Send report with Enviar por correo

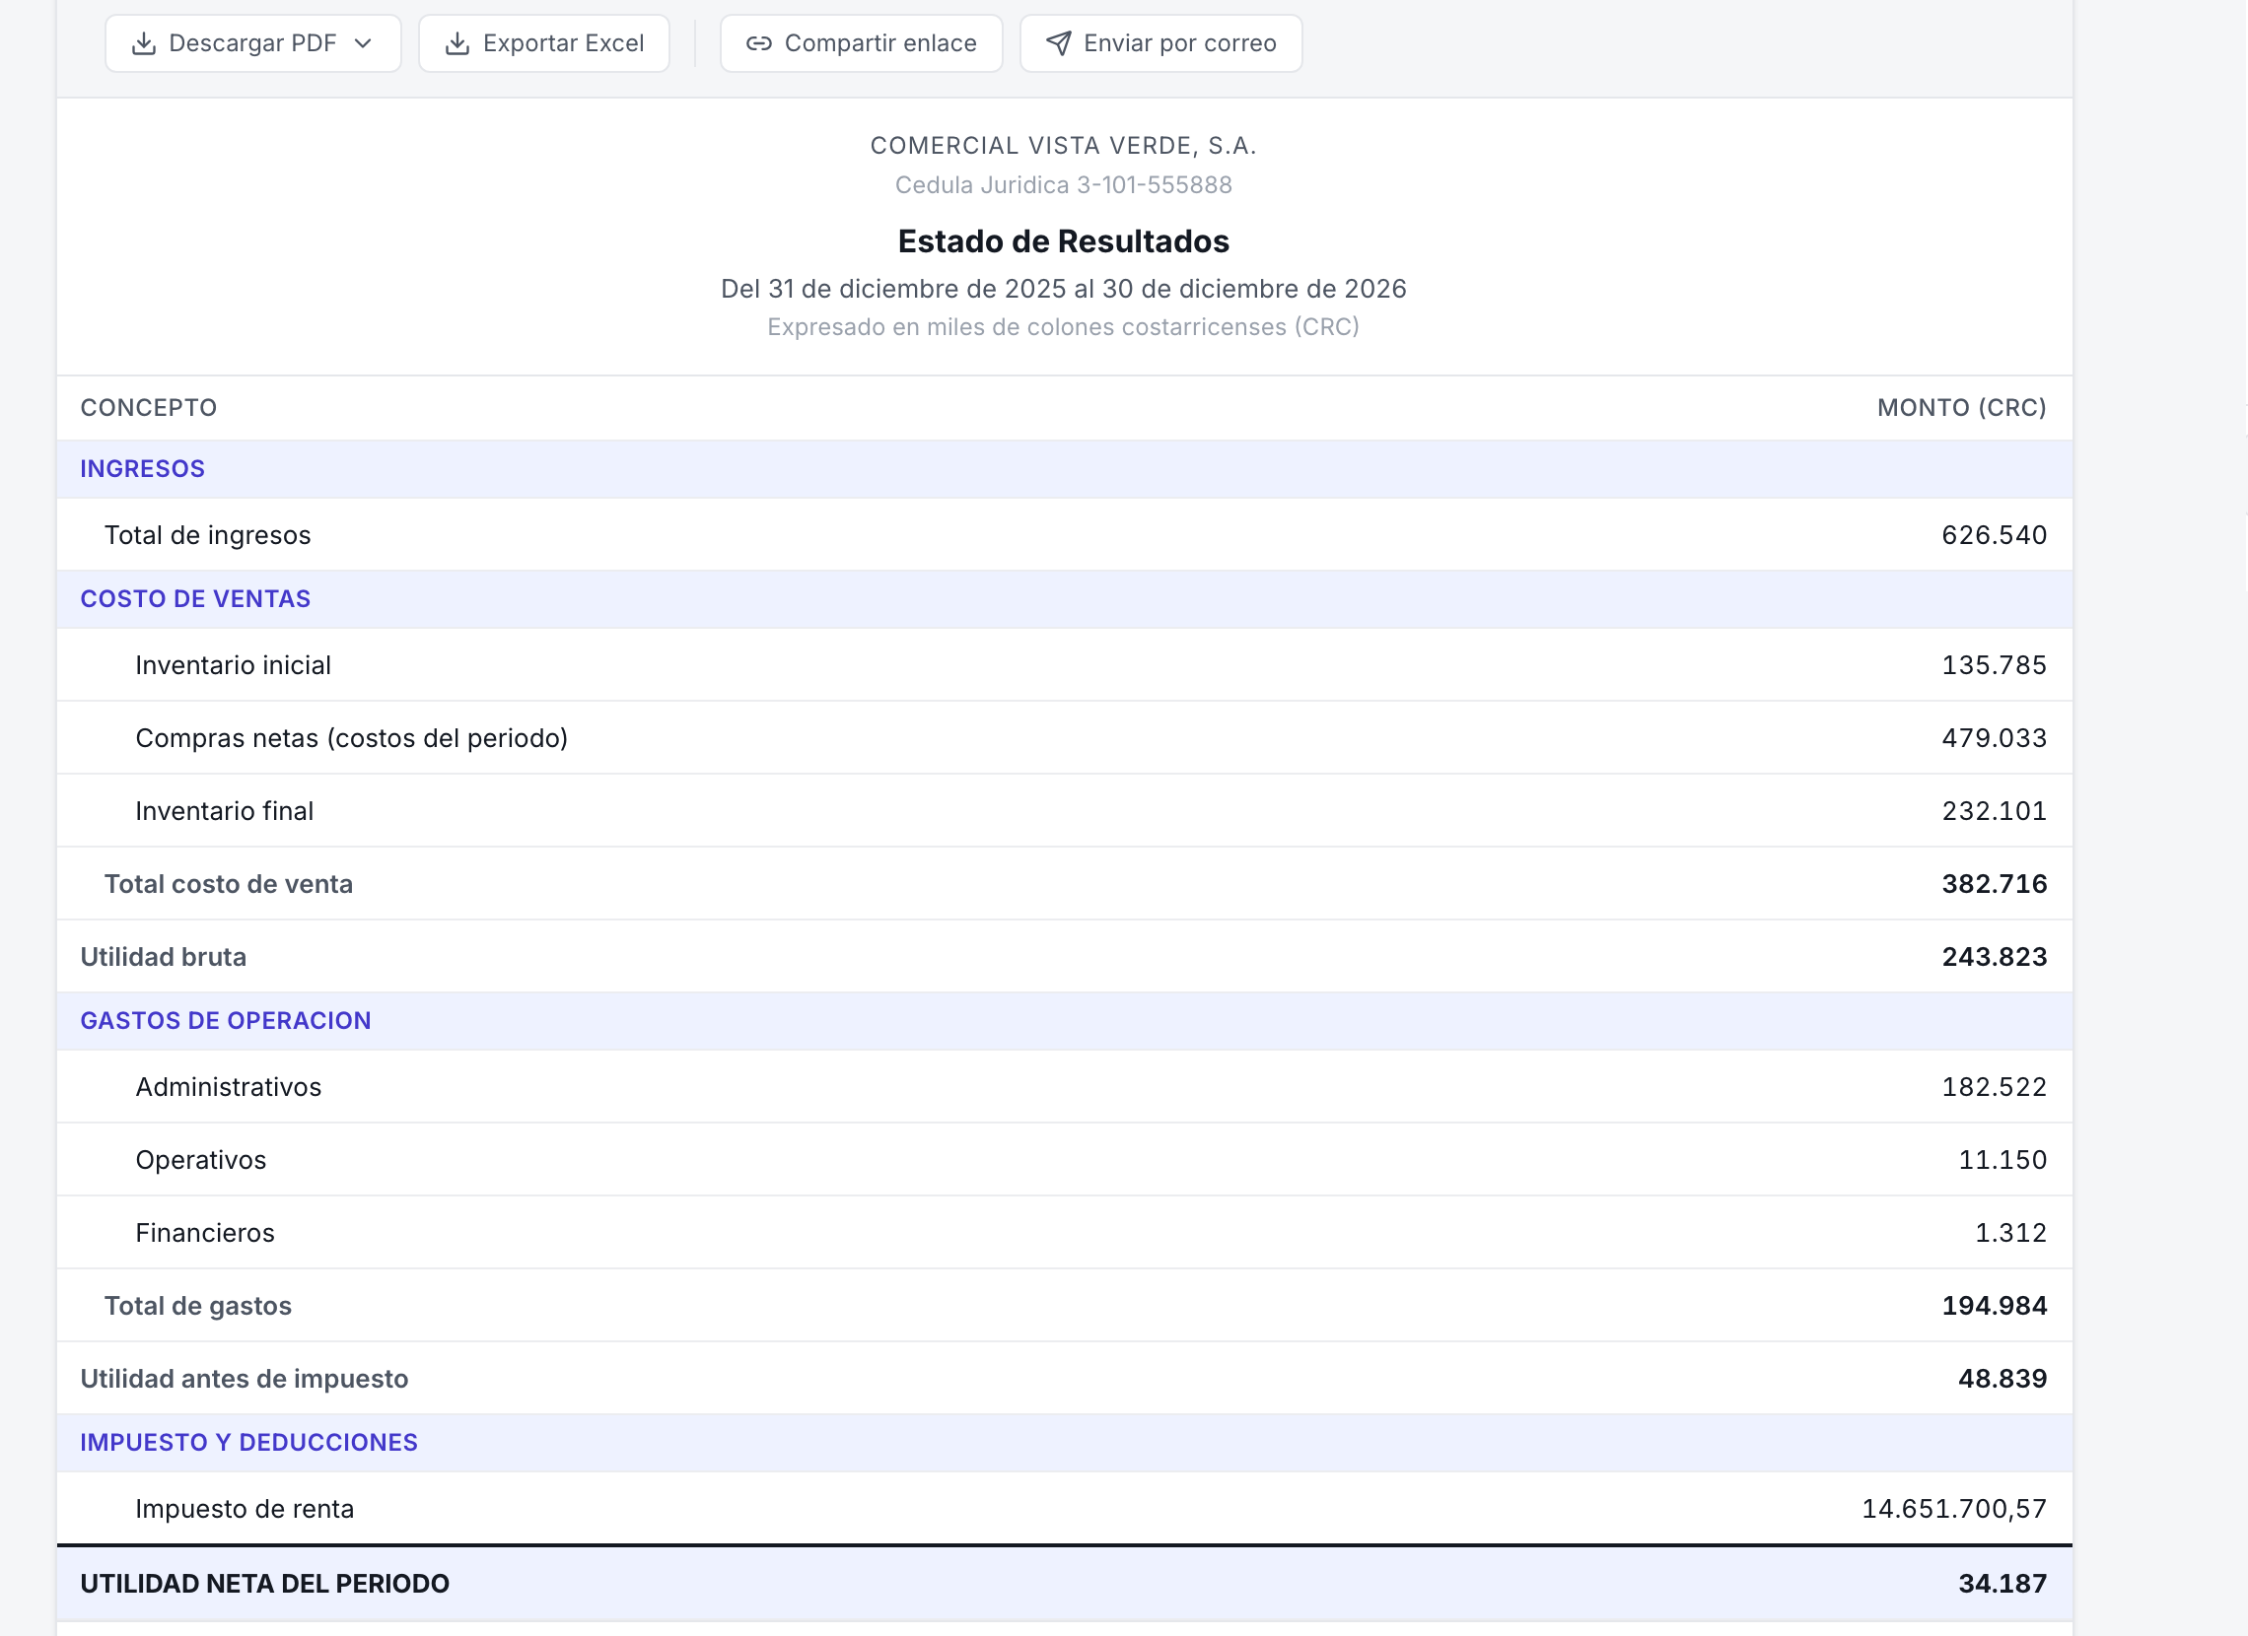click(x=1160, y=43)
